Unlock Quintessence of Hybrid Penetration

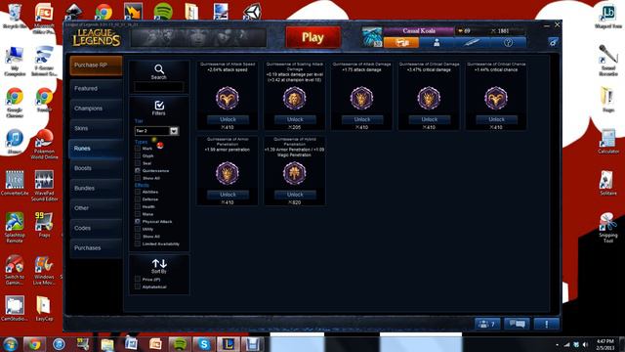[x=295, y=195]
